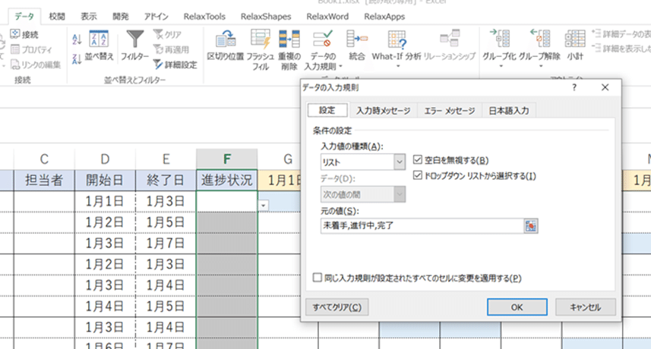Click the Text to Columns (区切り位置) icon
Viewport: 651px width, 349px height.
tap(226, 39)
